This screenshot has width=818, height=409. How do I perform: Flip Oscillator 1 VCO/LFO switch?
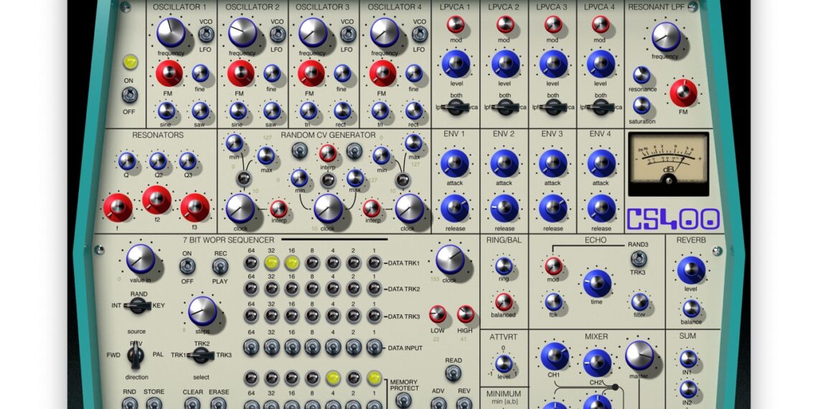click(x=205, y=35)
